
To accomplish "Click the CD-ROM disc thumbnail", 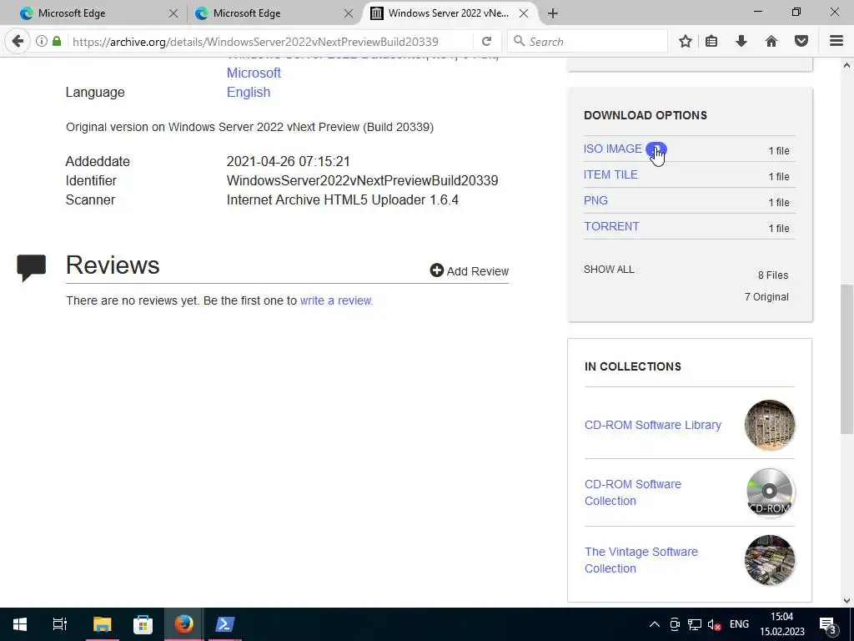I will [770, 492].
